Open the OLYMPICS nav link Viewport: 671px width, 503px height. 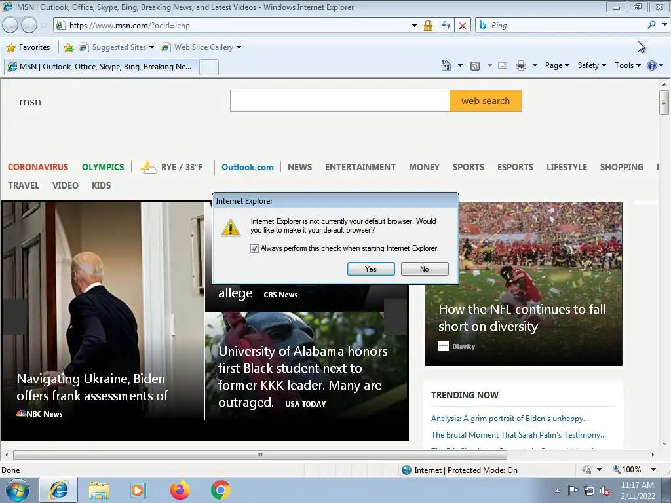103,167
